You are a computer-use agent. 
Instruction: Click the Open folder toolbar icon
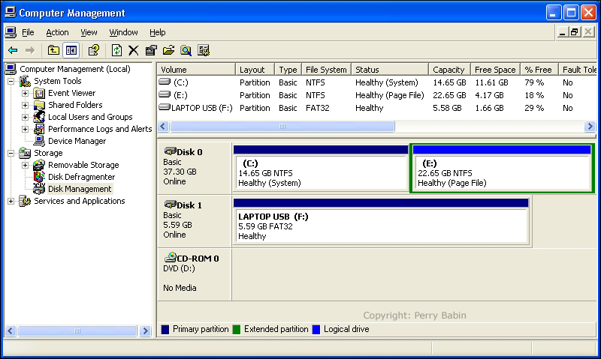tap(168, 50)
